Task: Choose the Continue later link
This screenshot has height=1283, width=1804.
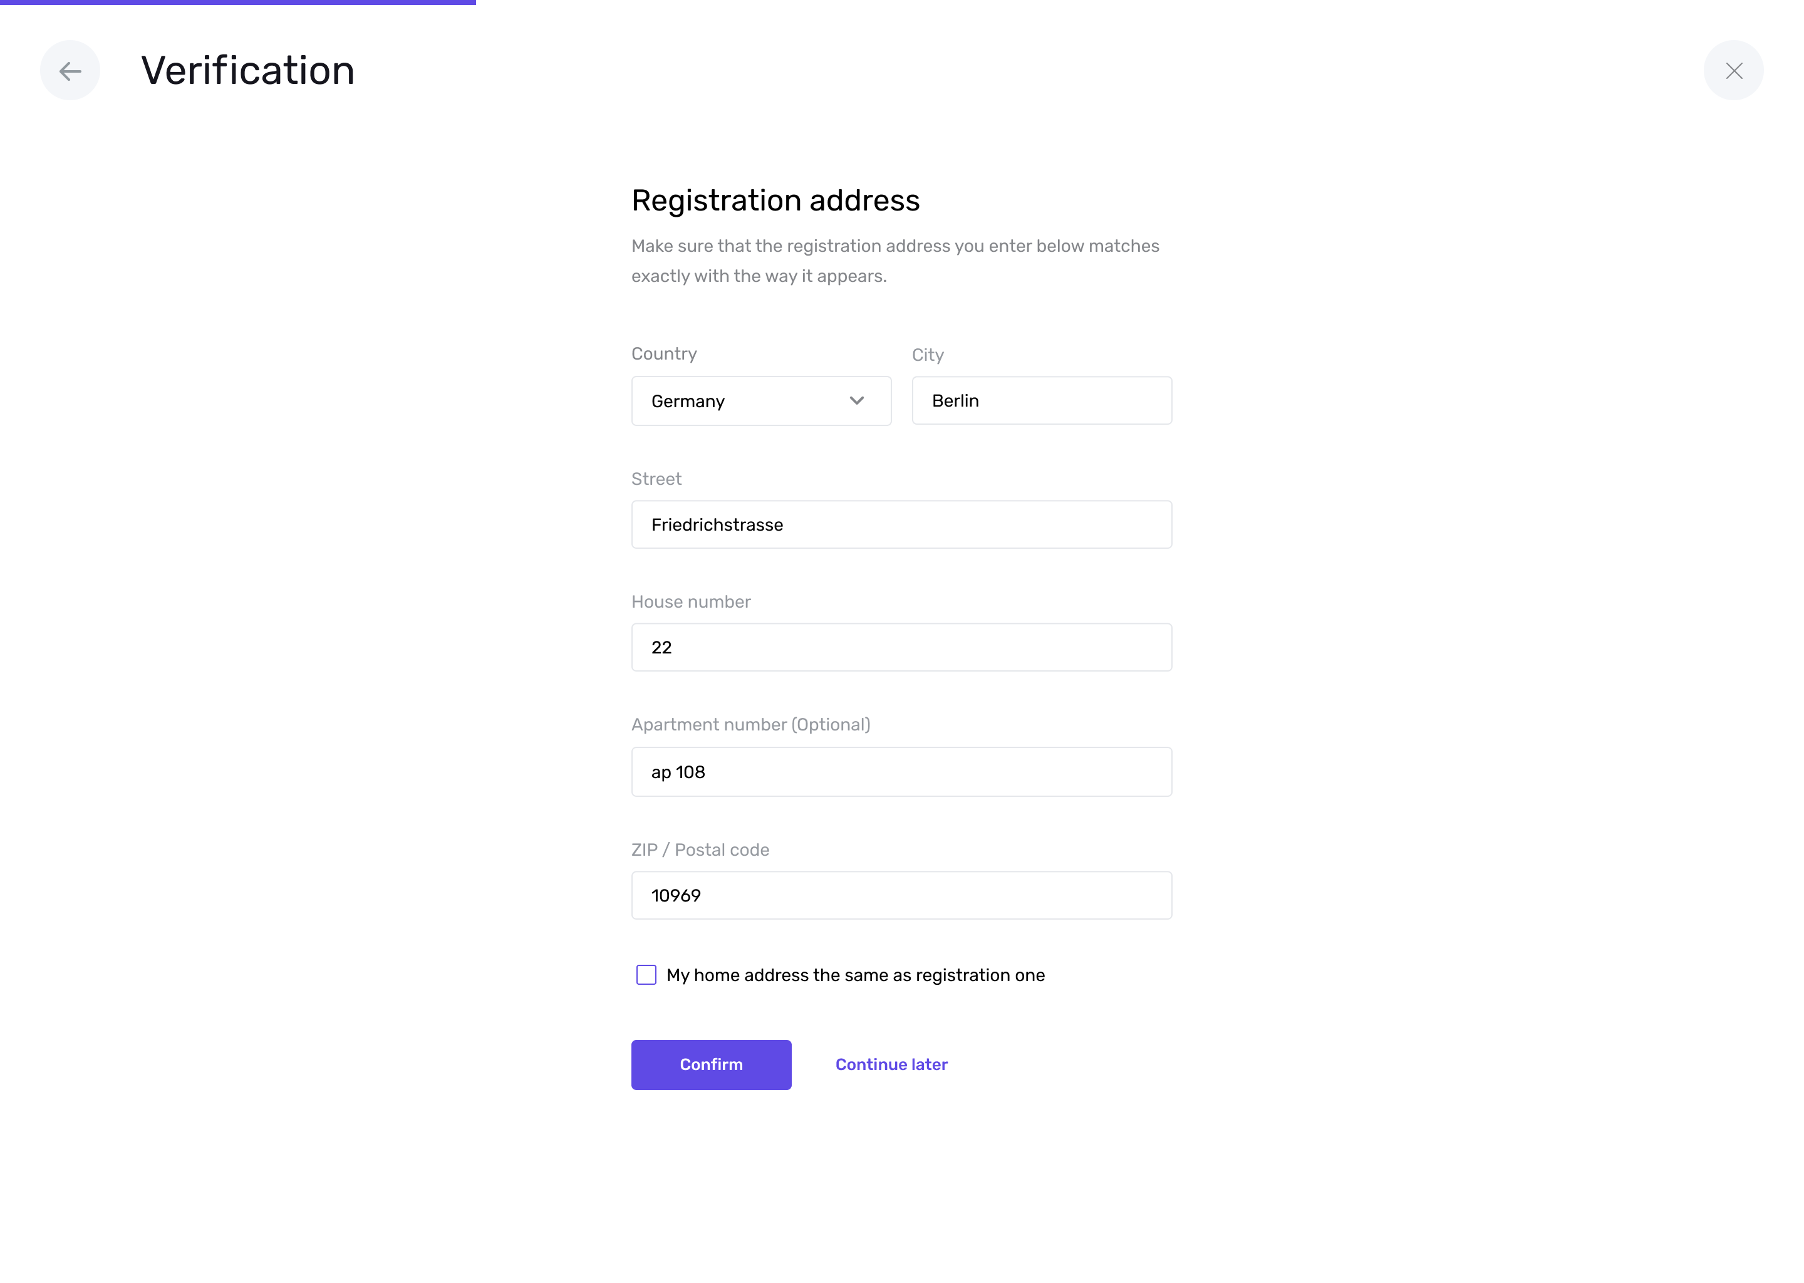Action: [892, 1065]
